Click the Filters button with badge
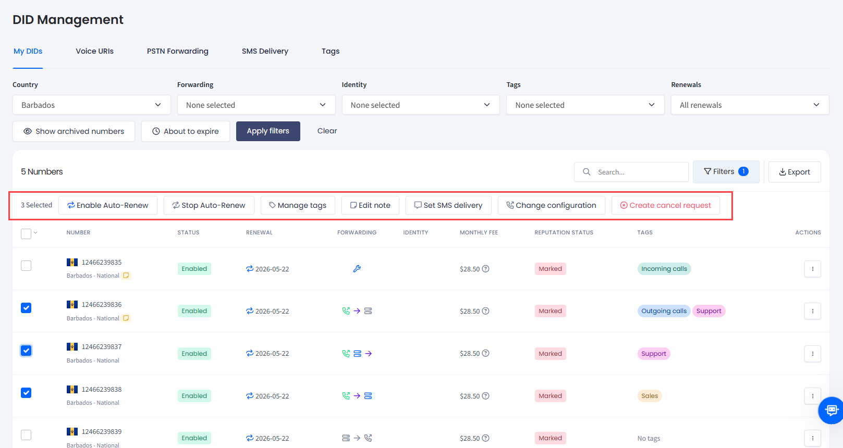This screenshot has height=448, width=843. [x=726, y=171]
